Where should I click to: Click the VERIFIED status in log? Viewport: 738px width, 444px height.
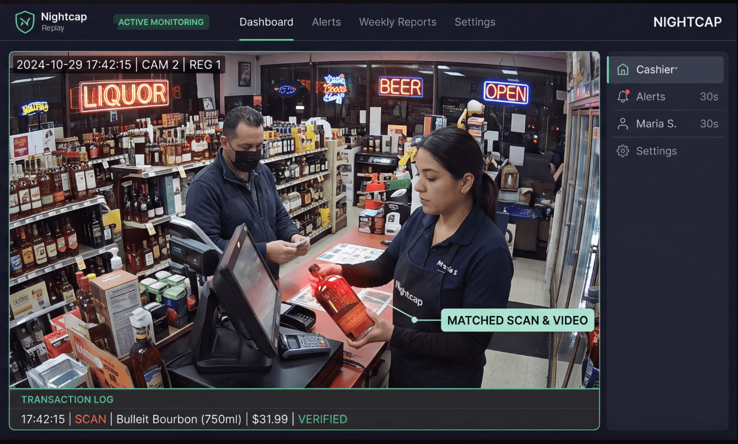pos(323,420)
